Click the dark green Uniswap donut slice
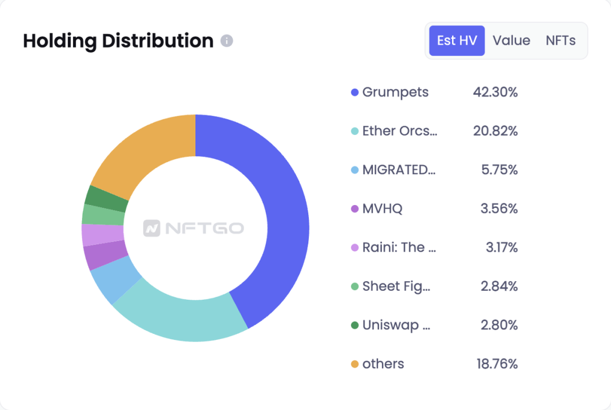 105,198
